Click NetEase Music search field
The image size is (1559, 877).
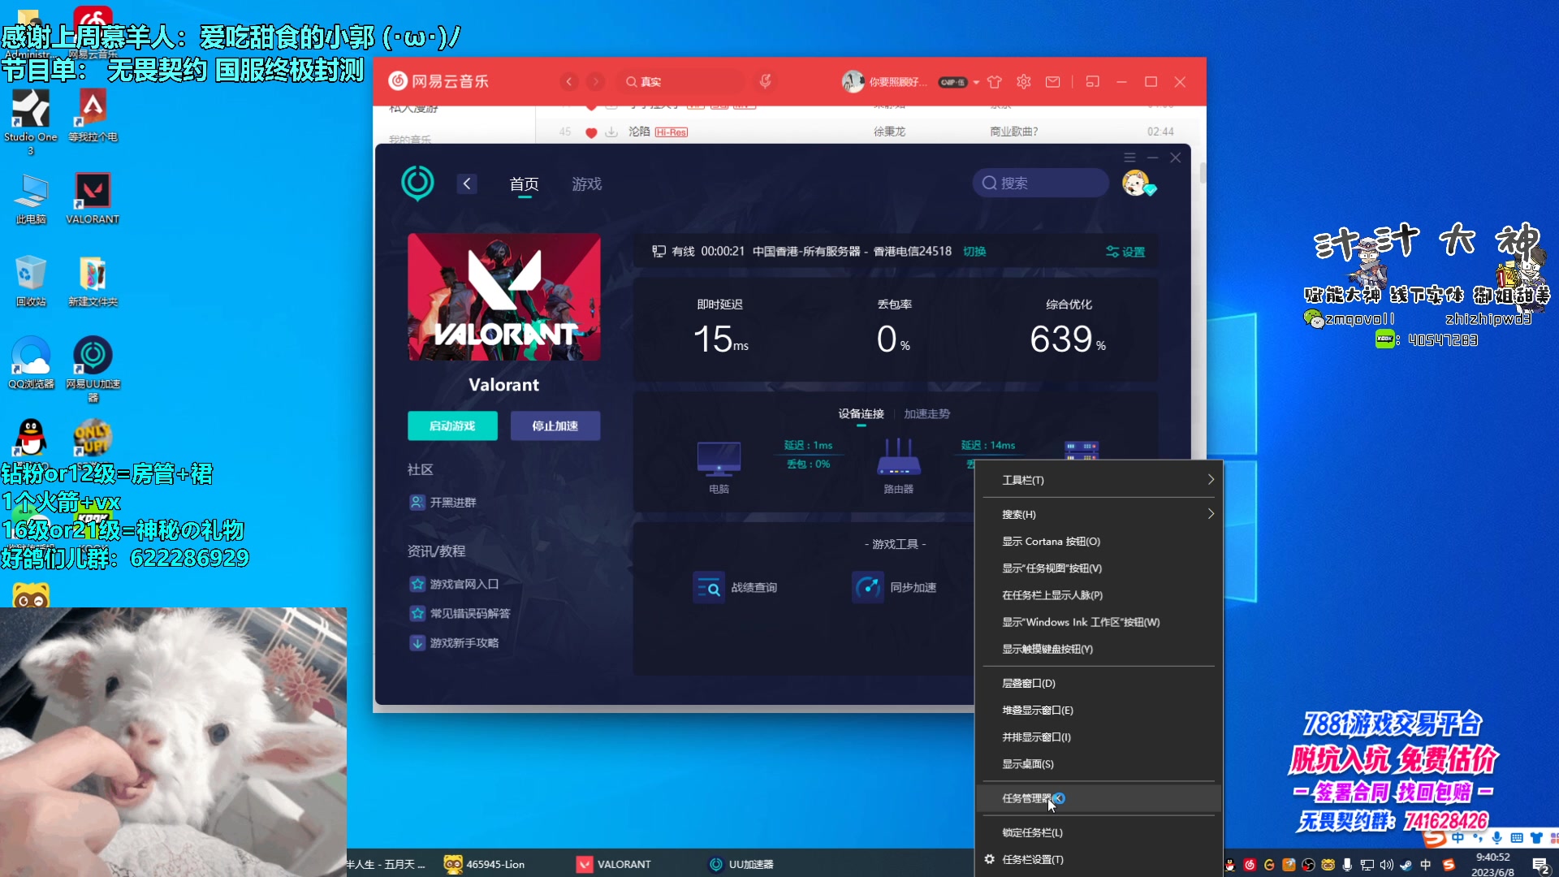coord(682,82)
